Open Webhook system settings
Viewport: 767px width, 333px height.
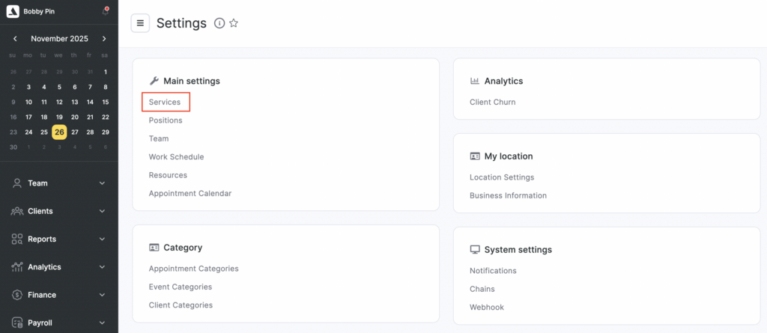point(486,307)
